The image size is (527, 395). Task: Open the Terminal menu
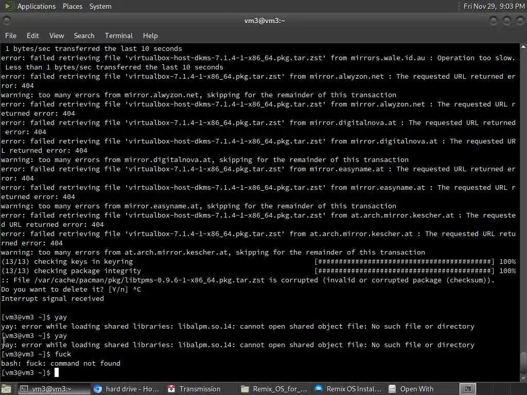(x=119, y=35)
